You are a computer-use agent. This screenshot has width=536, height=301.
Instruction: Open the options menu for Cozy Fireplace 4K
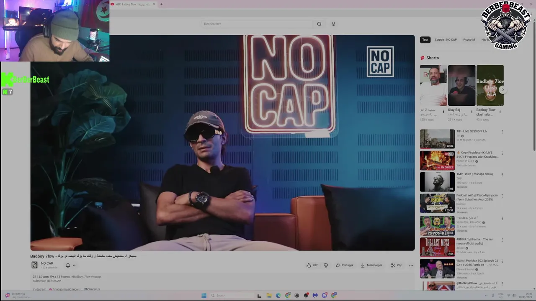[502, 153]
